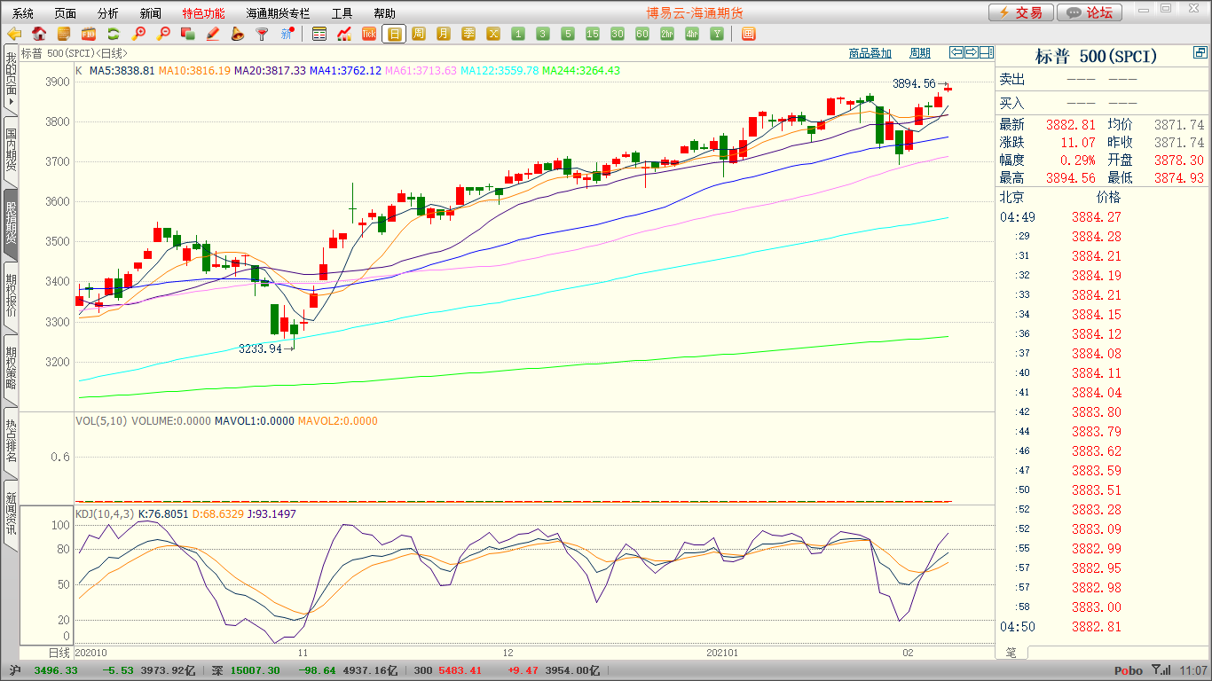Zoom in the chart with plus magnifier
This screenshot has height=681, width=1212.
138,34
